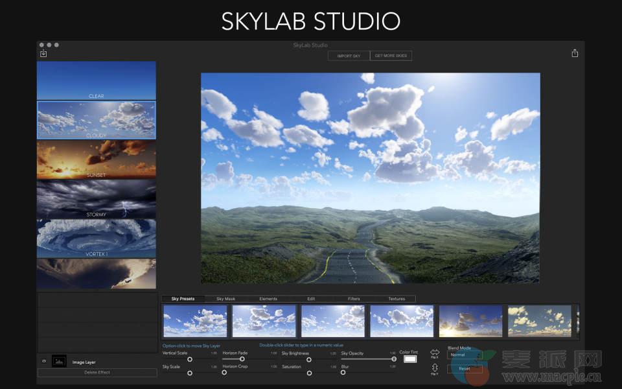The height and width of the screenshot is (389, 622).
Task: Click the Image Layer thumbnail icon
Action: [59, 361]
